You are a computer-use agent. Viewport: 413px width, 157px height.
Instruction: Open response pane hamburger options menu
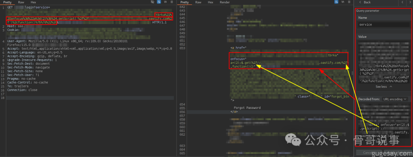click(349, 2)
